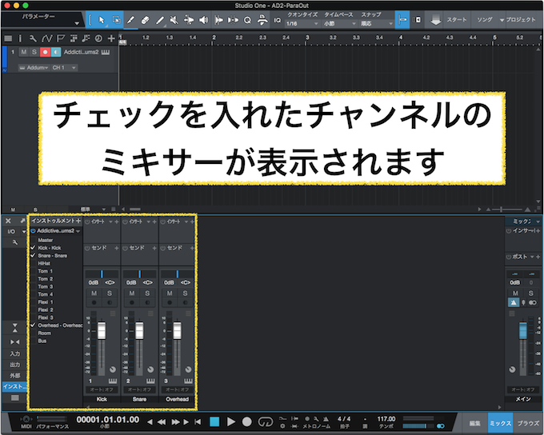Select the Bend tool
Image resolution: width=544 pixels, height=435 pixels.
pos(189,20)
